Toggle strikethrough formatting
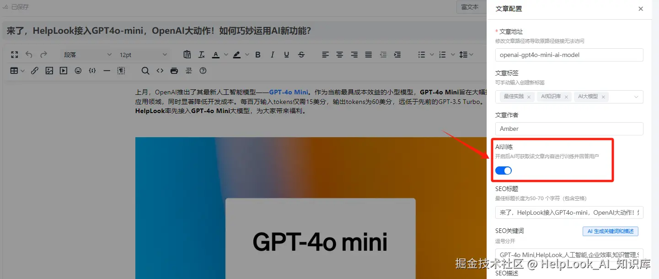Image resolution: width=659 pixels, height=279 pixels. point(301,55)
